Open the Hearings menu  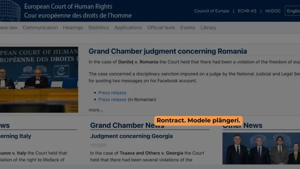point(73,28)
